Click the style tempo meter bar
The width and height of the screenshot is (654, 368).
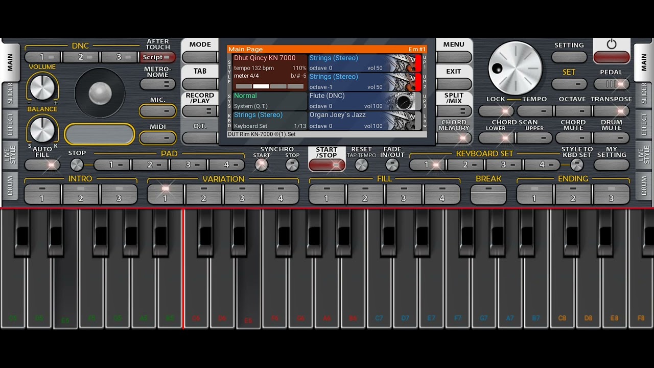tap(270, 86)
